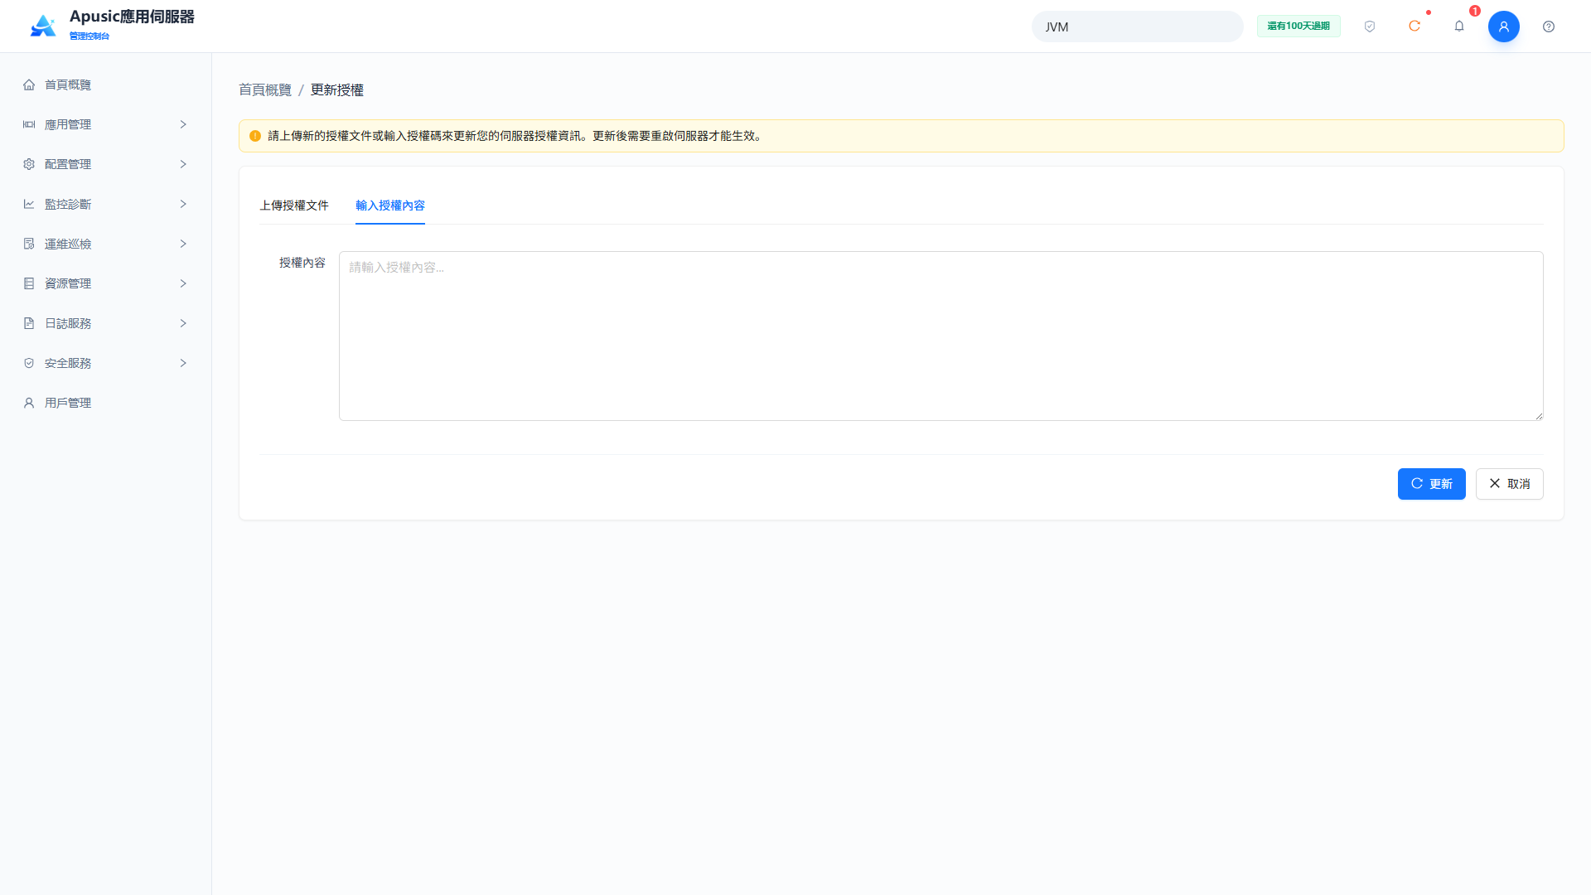Click the 更新授權 breadcrumb text
1591x895 pixels.
tap(337, 89)
